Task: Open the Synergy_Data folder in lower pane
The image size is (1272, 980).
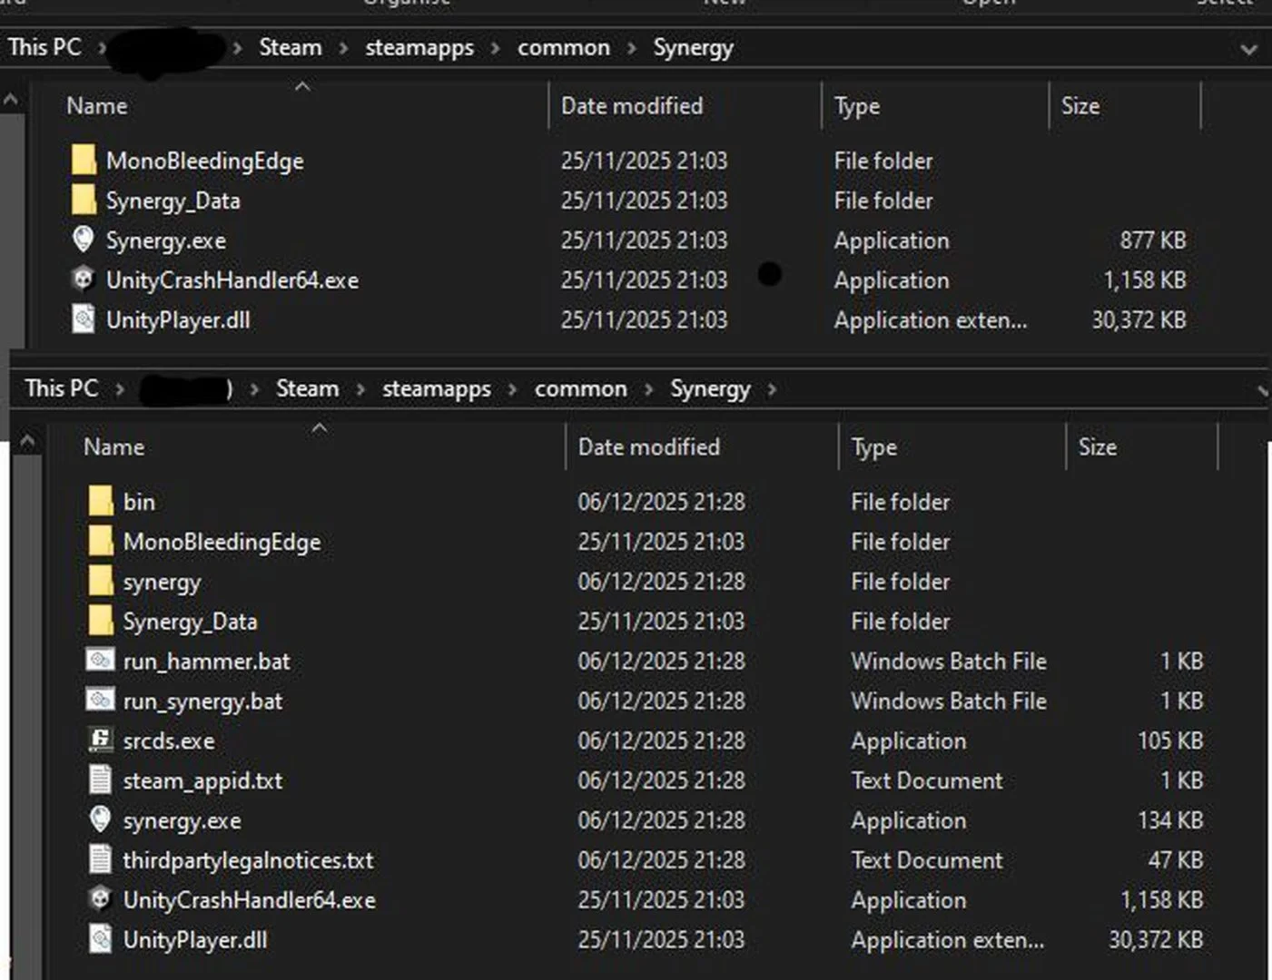Action: coord(191,622)
